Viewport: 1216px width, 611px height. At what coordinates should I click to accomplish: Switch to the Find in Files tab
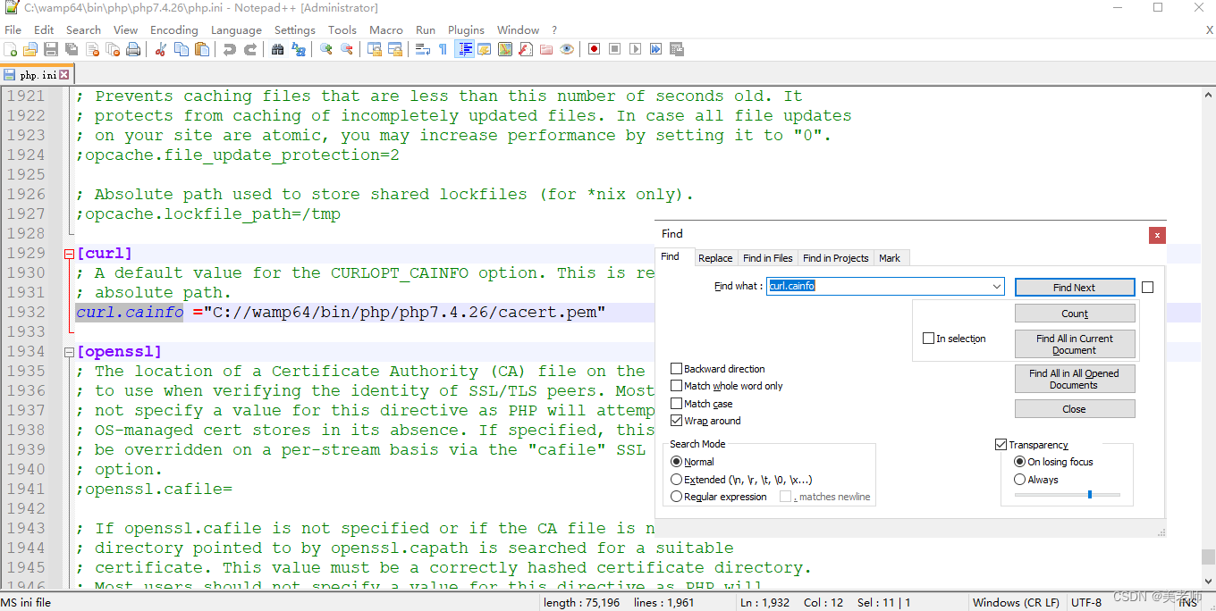click(768, 258)
